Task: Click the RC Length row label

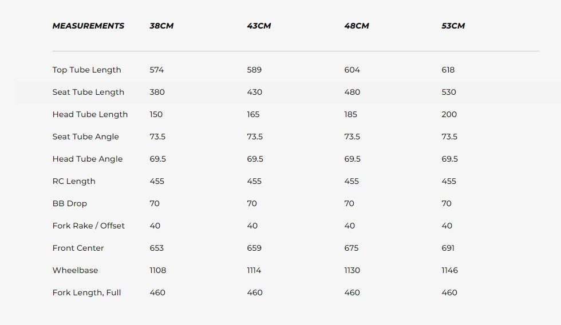Action: 74,181
